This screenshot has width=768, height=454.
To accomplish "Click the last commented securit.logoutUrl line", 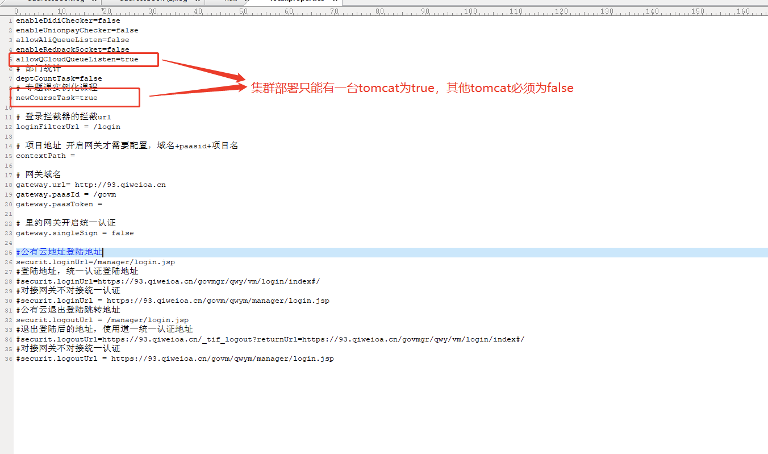I will click(175, 359).
